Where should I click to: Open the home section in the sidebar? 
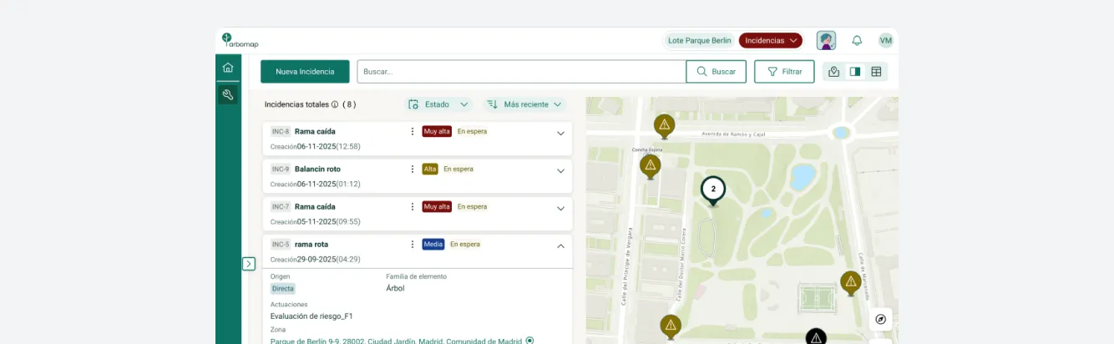(x=228, y=68)
